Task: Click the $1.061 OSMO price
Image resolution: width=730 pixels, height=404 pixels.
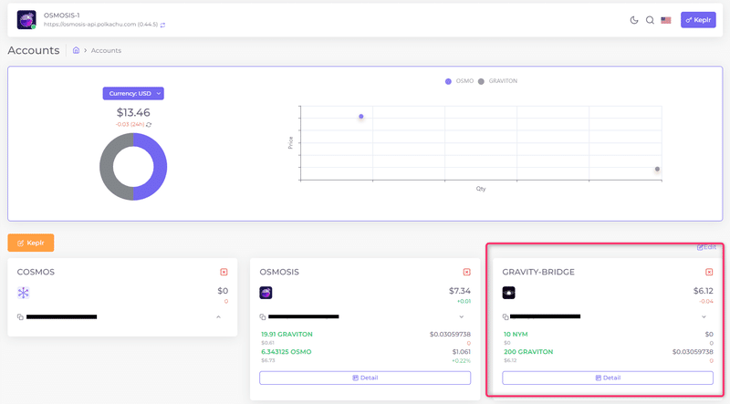Action: point(462,352)
